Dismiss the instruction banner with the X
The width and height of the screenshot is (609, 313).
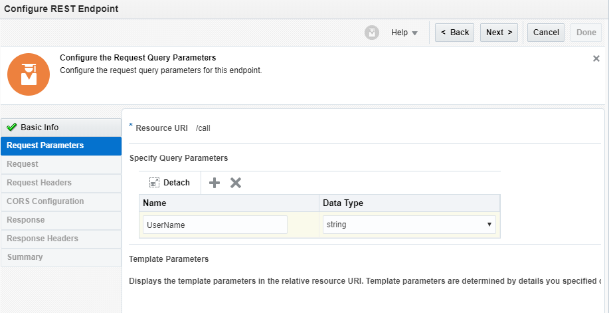pyautogui.click(x=596, y=58)
